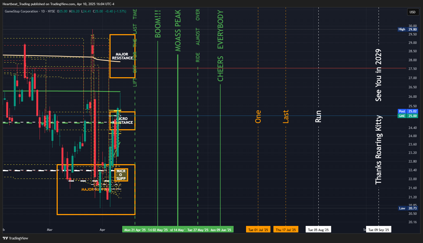Select the BOOM!!! vertical text

[158, 24]
